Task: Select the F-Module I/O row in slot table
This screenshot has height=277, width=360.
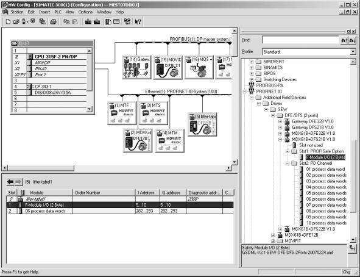Action: click(120, 205)
